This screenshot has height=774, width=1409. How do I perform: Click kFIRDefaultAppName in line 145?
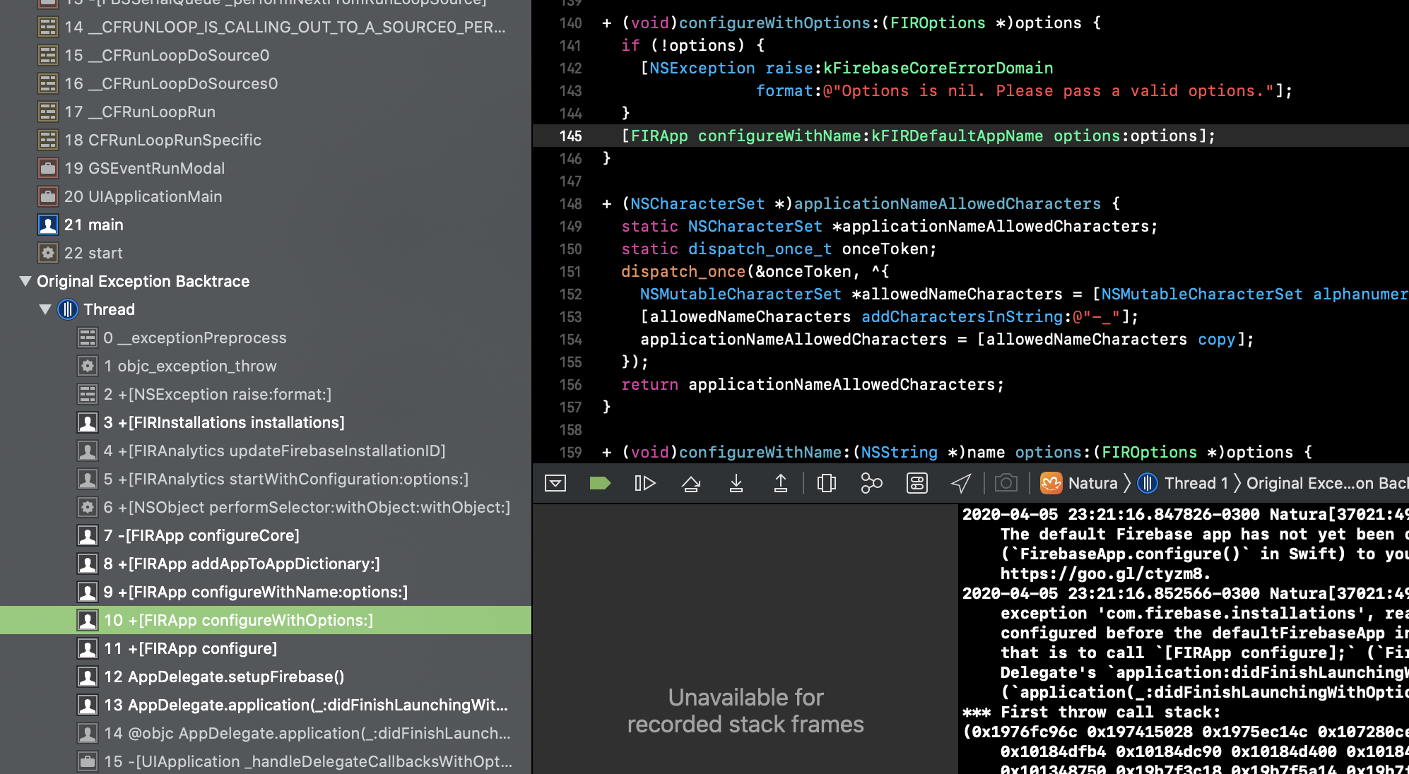957,136
